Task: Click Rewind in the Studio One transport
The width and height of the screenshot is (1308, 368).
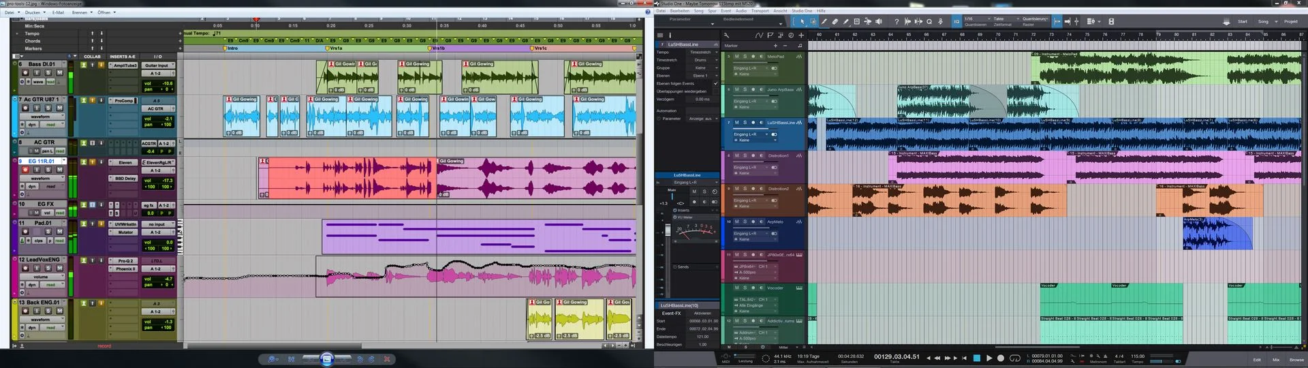Action: [x=937, y=358]
